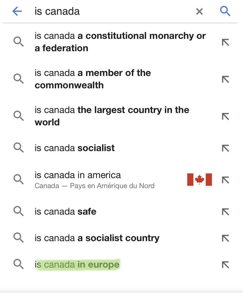This screenshot has height=297, width=243.
Task: Click the X to clear the search query
Action: (x=200, y=11)
